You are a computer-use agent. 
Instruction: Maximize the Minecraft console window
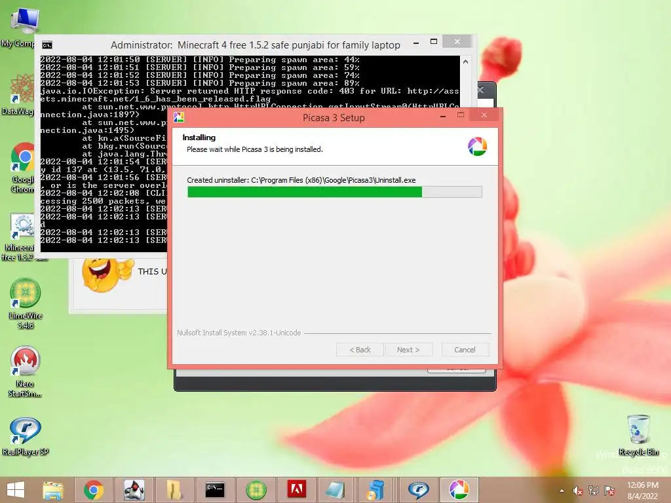pyautogui.click(x=434, y=41)
